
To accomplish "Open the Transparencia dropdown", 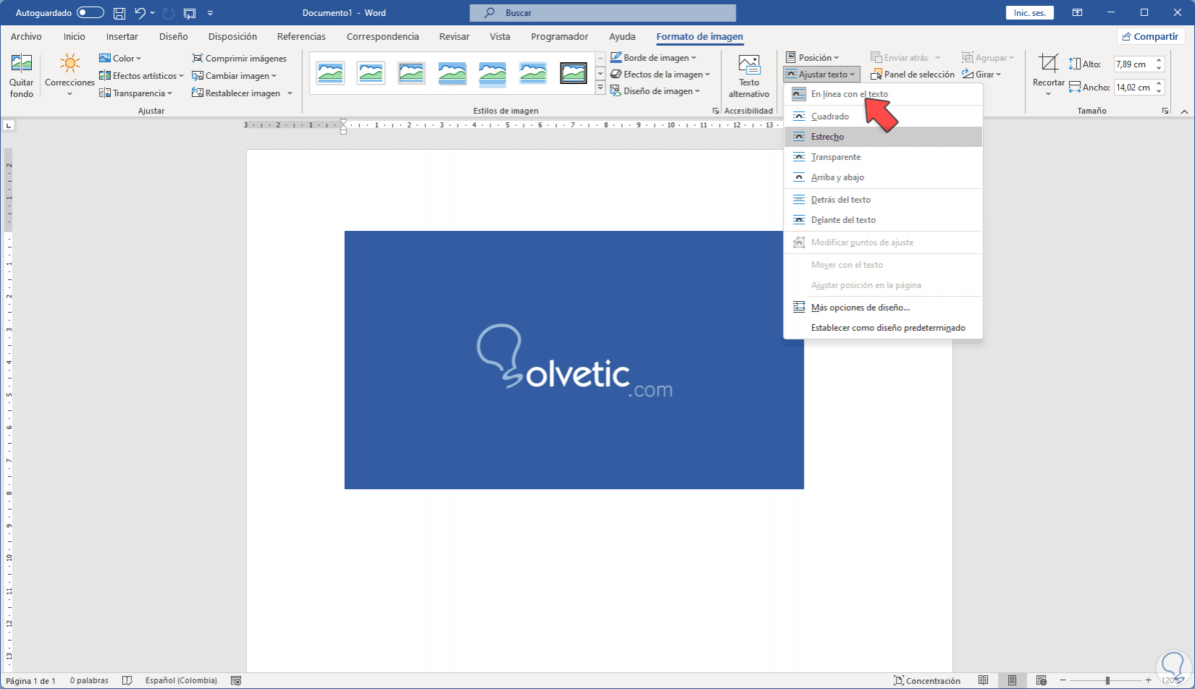I will click(136, 93).
